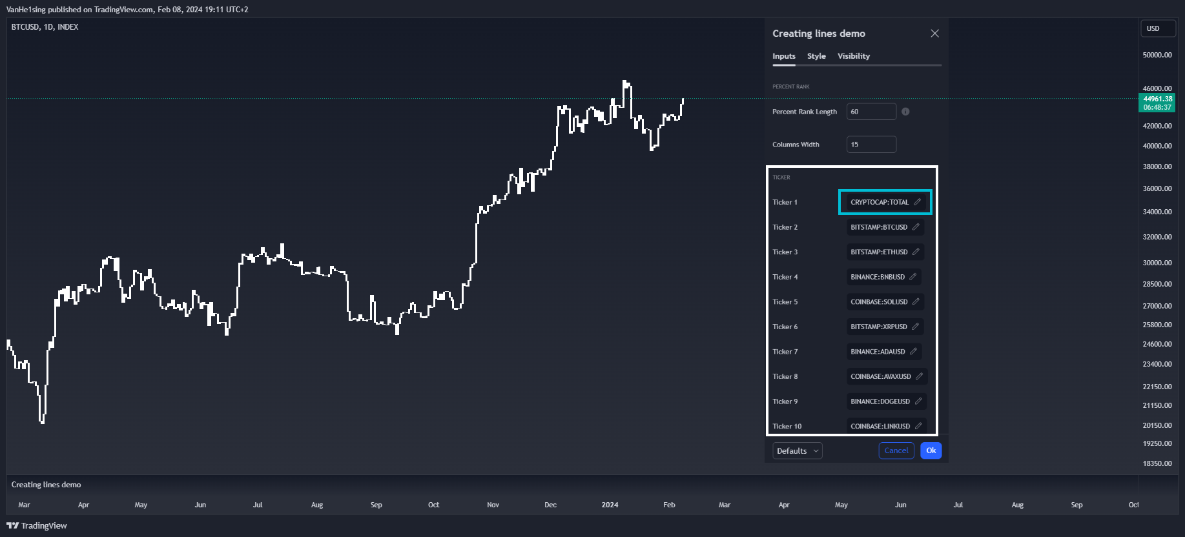Viewport: 1185px width, 537px height.
Task: Click the Ticker 1 label
Action: (785, 202)
